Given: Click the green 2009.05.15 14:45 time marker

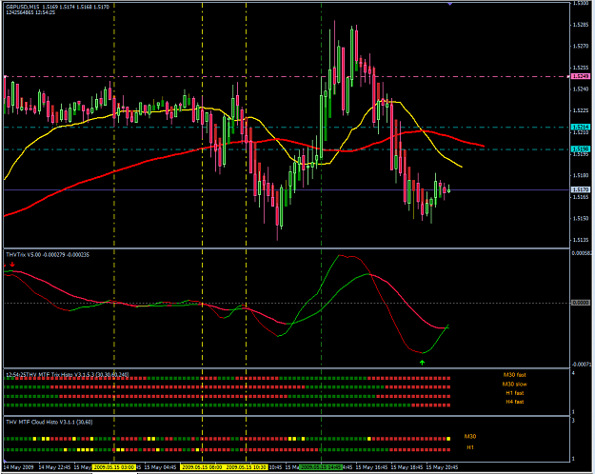Looking at the screenshot, I should (x=321, y=467).
